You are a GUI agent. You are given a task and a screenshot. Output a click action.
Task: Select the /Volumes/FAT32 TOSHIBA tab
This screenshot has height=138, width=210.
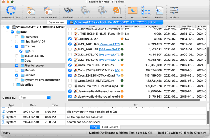pos(115,22)
